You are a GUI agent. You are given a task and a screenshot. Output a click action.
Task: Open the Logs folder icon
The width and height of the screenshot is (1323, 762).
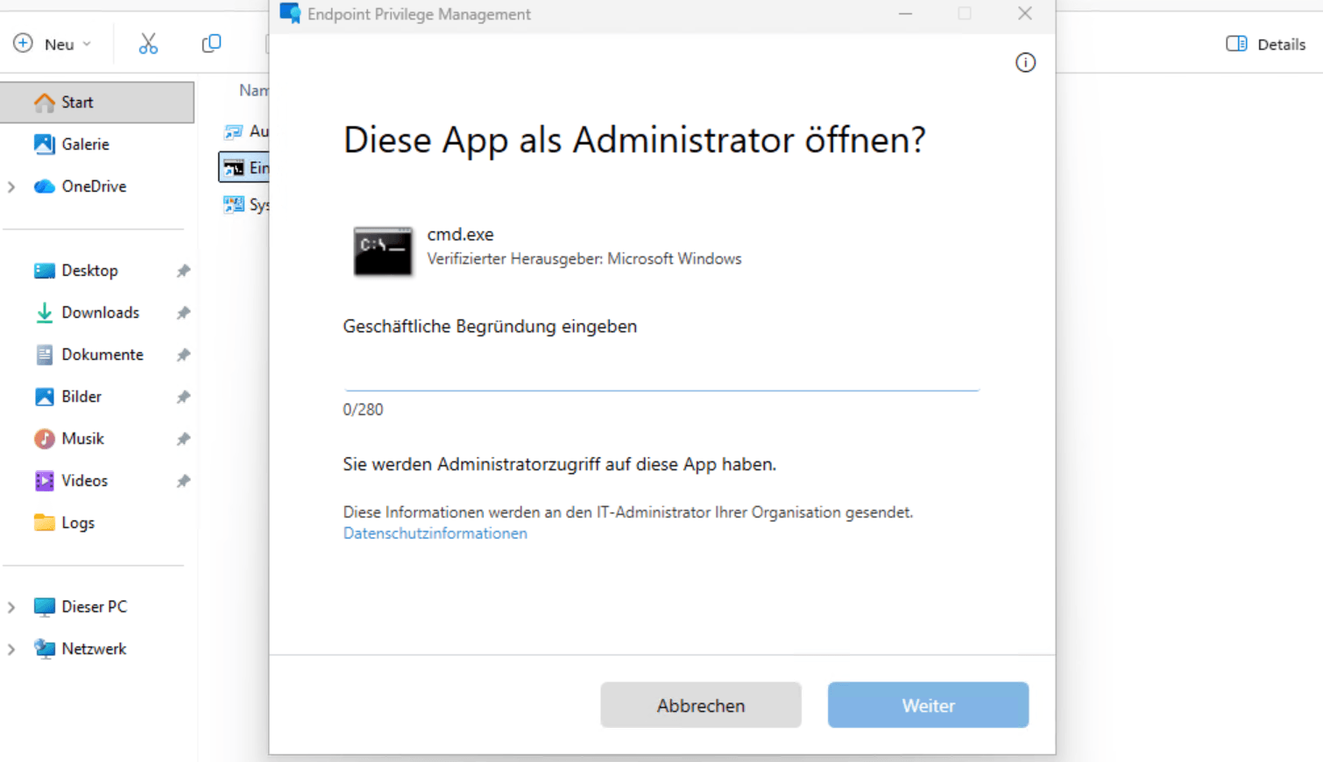pos(45,522)
